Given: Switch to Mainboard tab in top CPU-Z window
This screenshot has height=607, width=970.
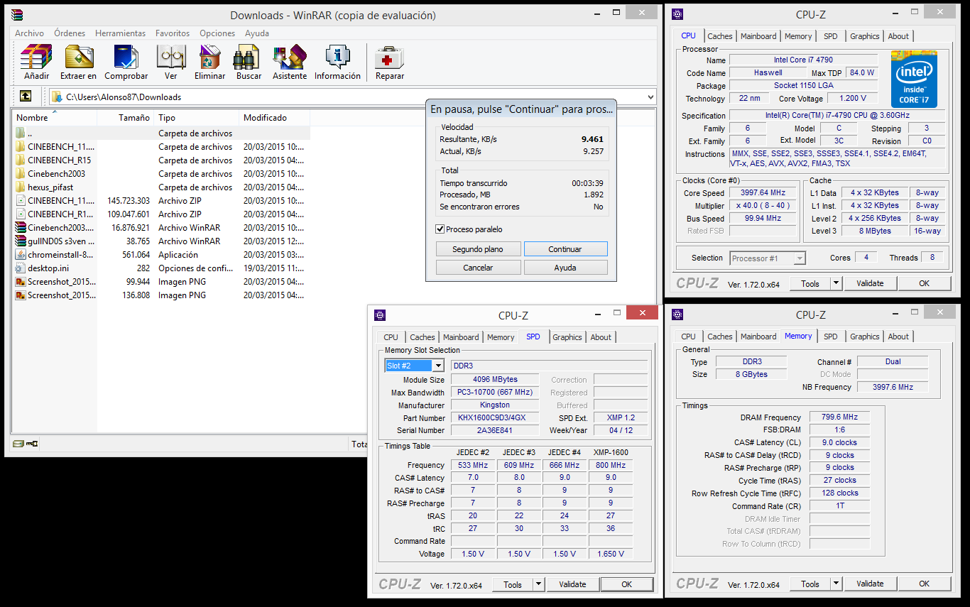Looking at the screenshot, I should (758, 36).
